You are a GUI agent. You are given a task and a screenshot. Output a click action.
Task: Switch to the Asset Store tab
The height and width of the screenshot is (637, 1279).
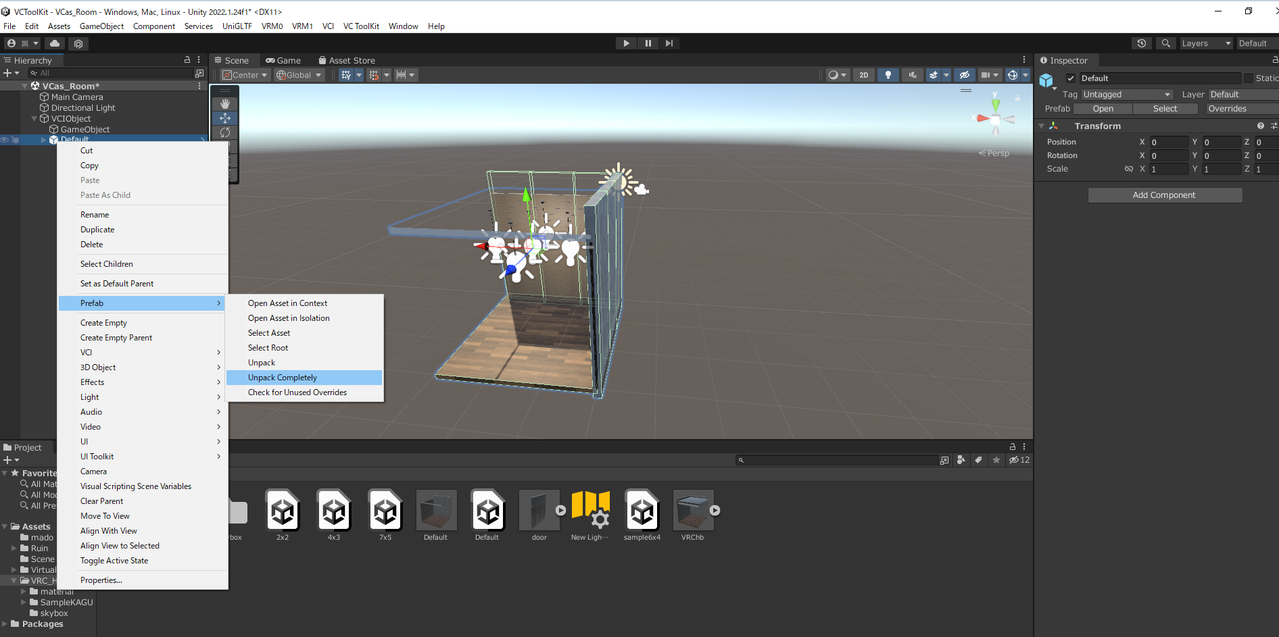pyautogui.click(x=347, y=60)
